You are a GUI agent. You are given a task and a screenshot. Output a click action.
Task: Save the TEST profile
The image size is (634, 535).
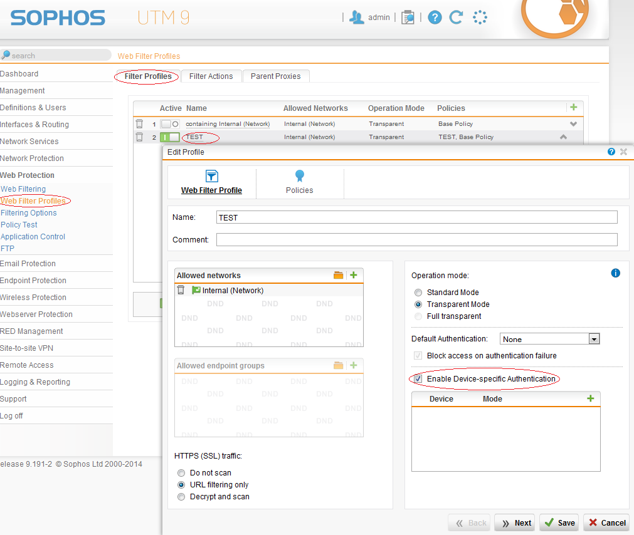pos(558,522)
